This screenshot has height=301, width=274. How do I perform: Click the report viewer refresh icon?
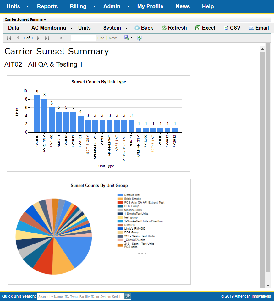(140, 38)
